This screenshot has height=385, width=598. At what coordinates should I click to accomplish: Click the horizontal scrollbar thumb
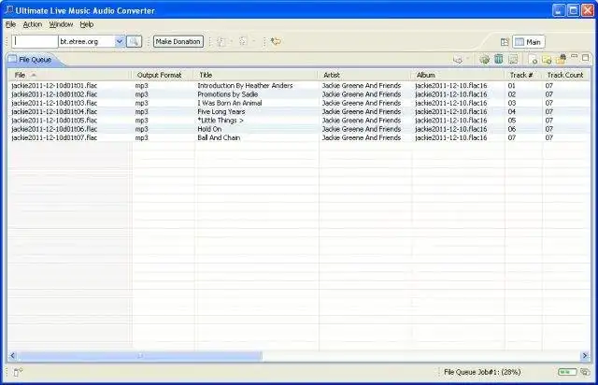pos(140,356)
